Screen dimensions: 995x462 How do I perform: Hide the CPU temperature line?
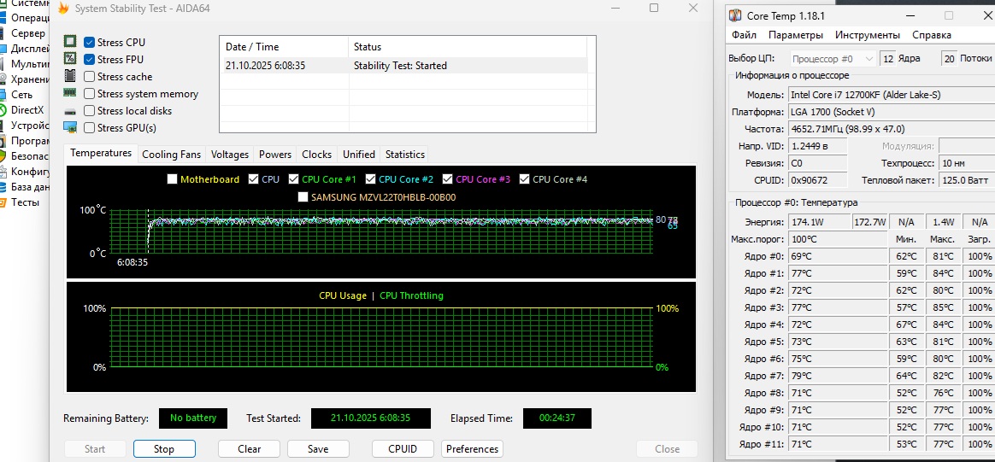(x=254, y=179)
